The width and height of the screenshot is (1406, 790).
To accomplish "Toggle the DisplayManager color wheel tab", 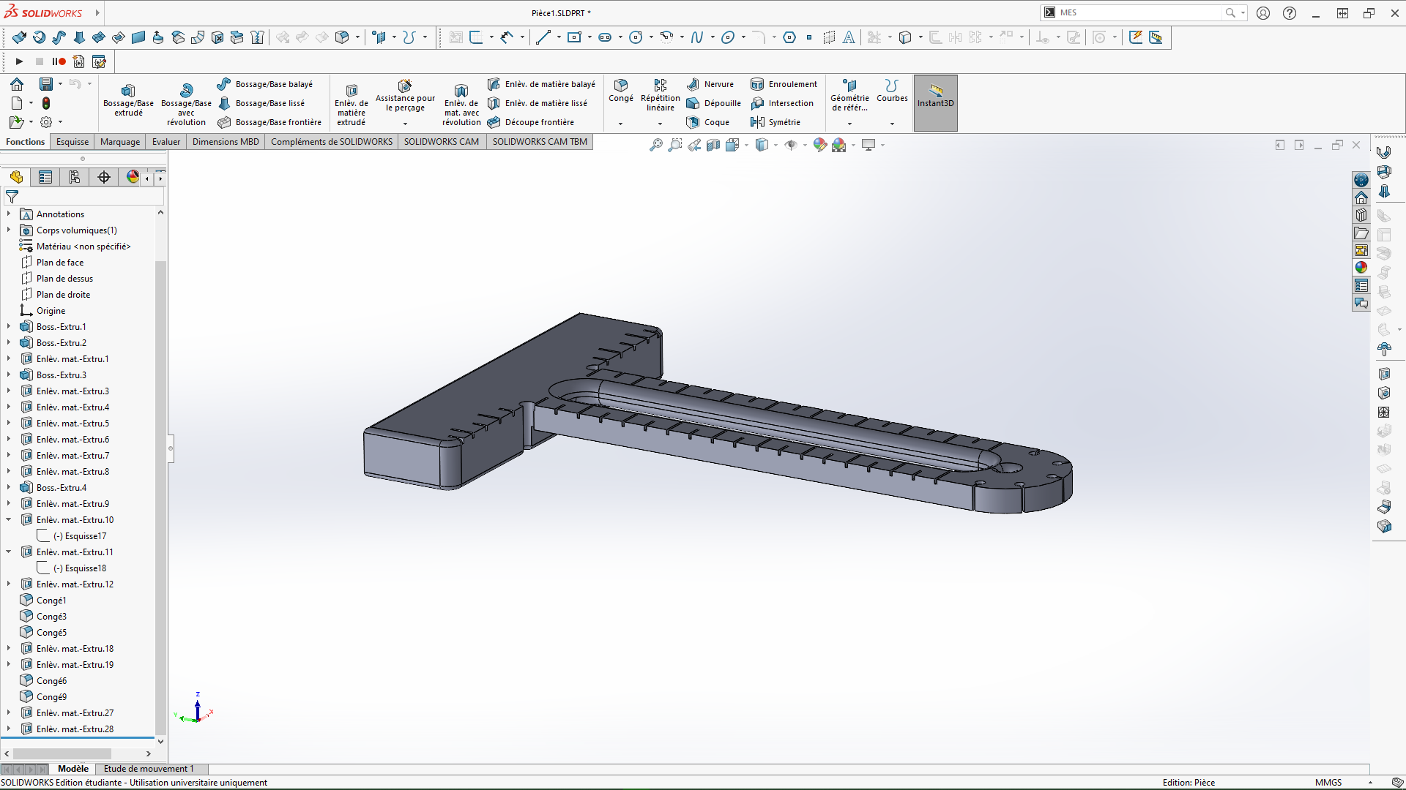I will click(133, 177).
